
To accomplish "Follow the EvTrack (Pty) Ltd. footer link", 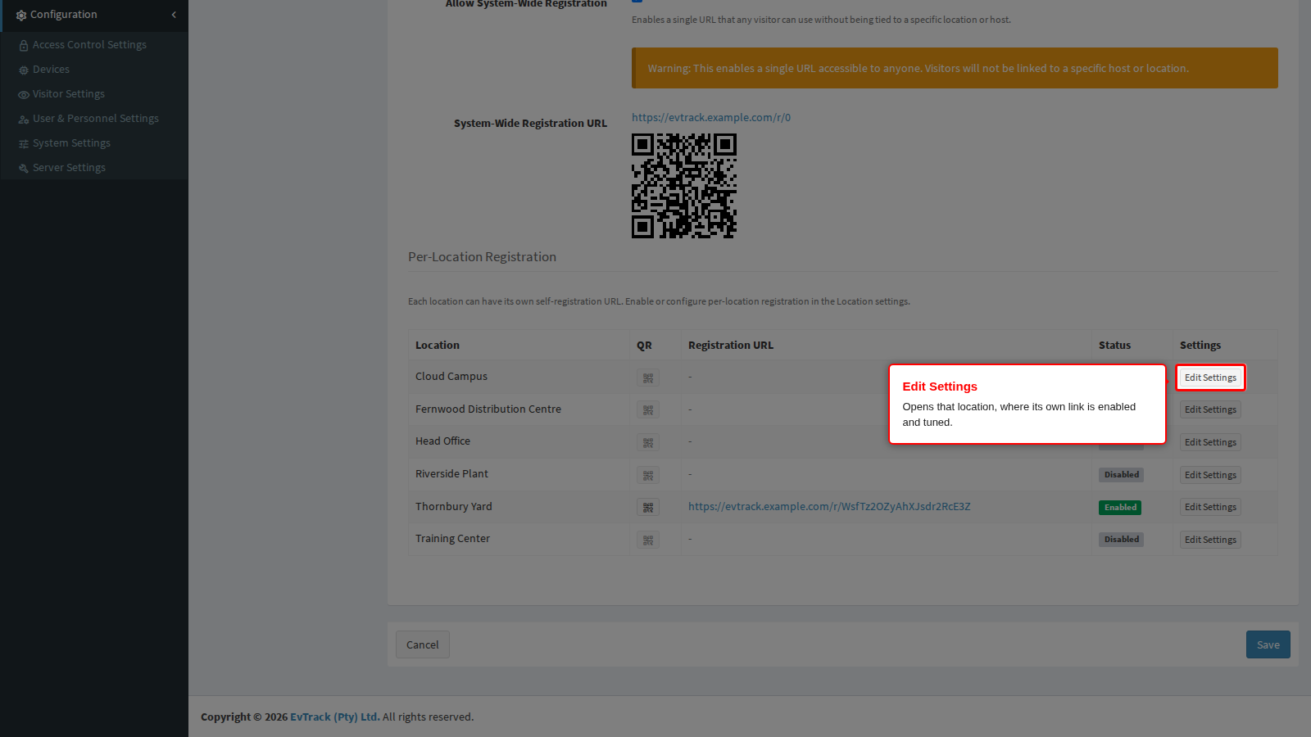I will click(x=335, y=717).
